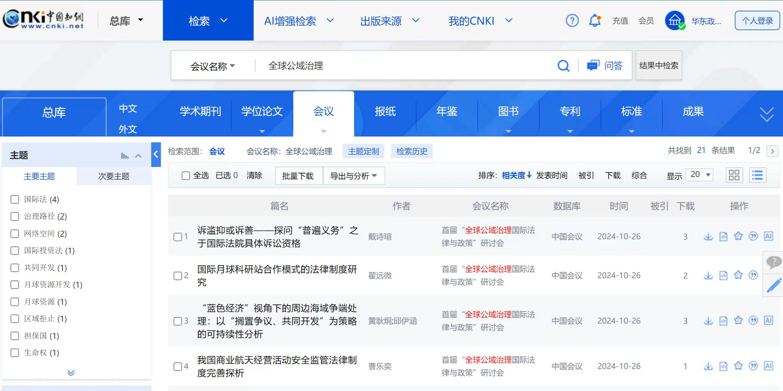Screen dimensions: 783x391
Task: Tick the 国际法 topic filter checkbox
Action: pos(15,199)
